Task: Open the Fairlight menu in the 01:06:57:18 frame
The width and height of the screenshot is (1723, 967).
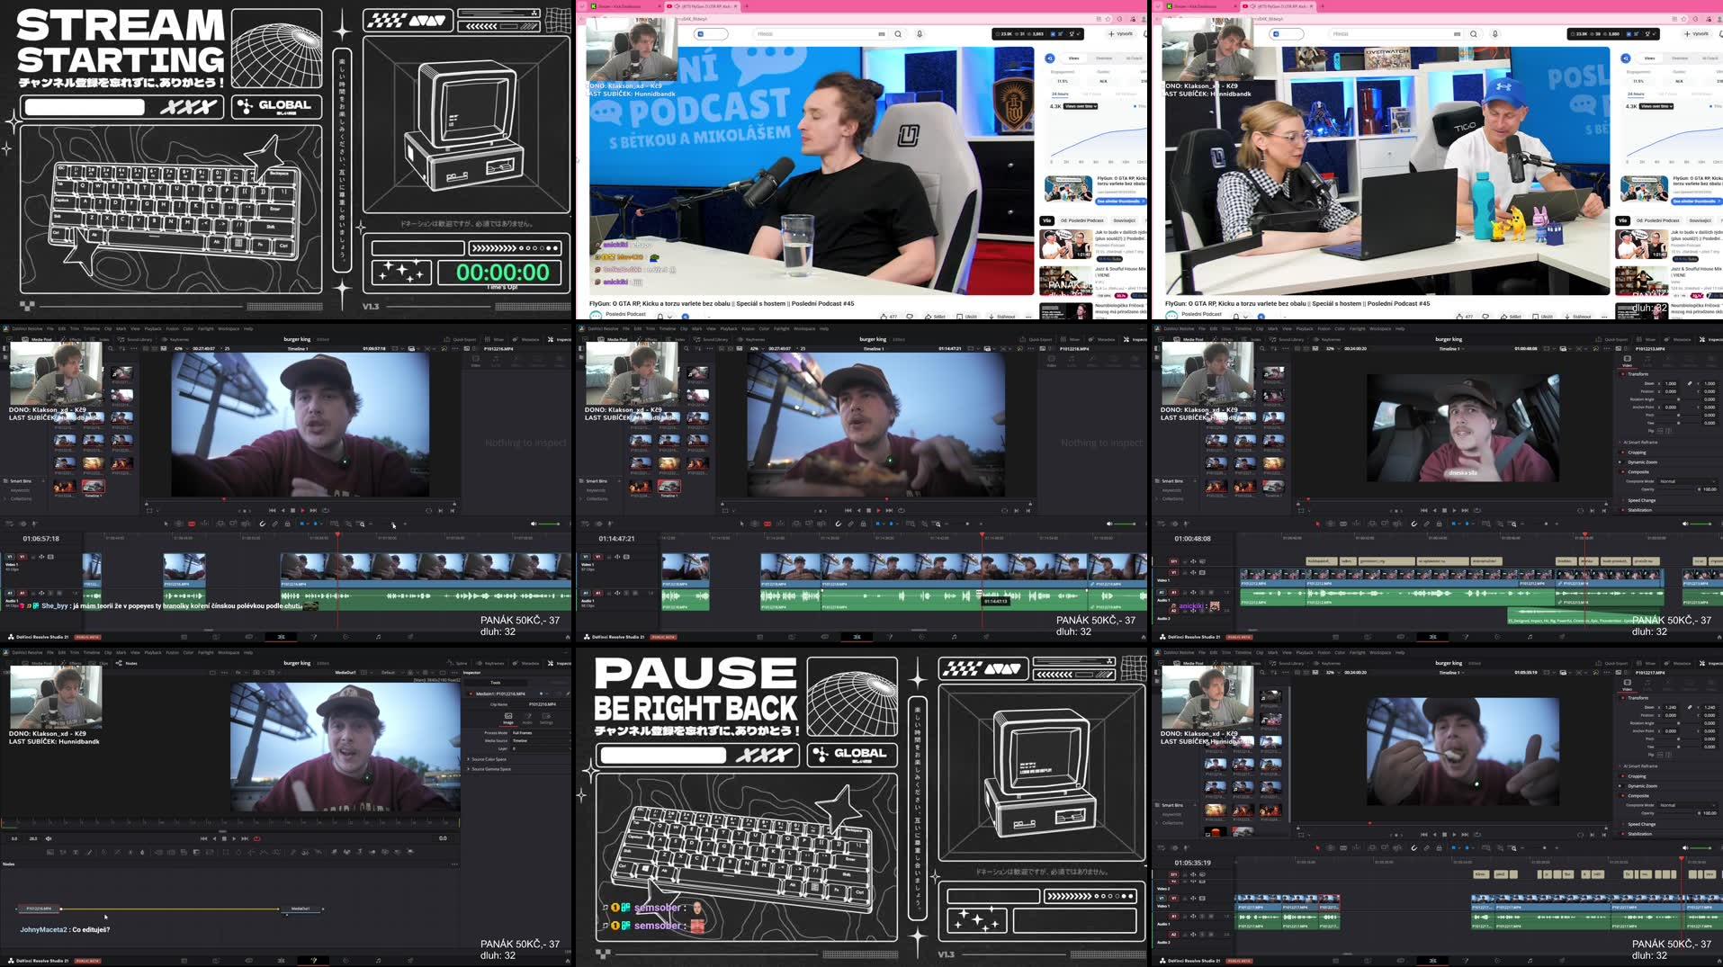Action: [206, 328]
